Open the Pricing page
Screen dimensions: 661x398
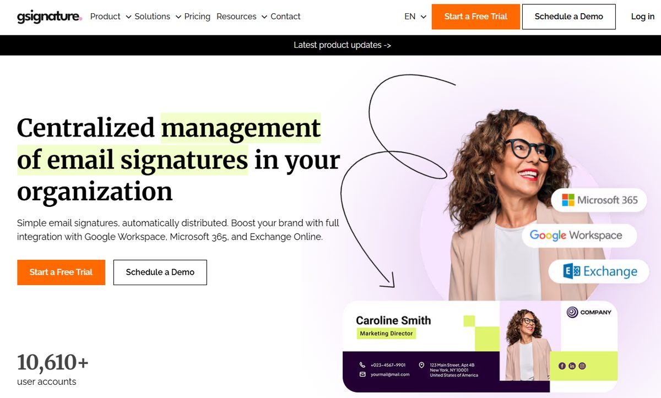[x=197, y=17]
